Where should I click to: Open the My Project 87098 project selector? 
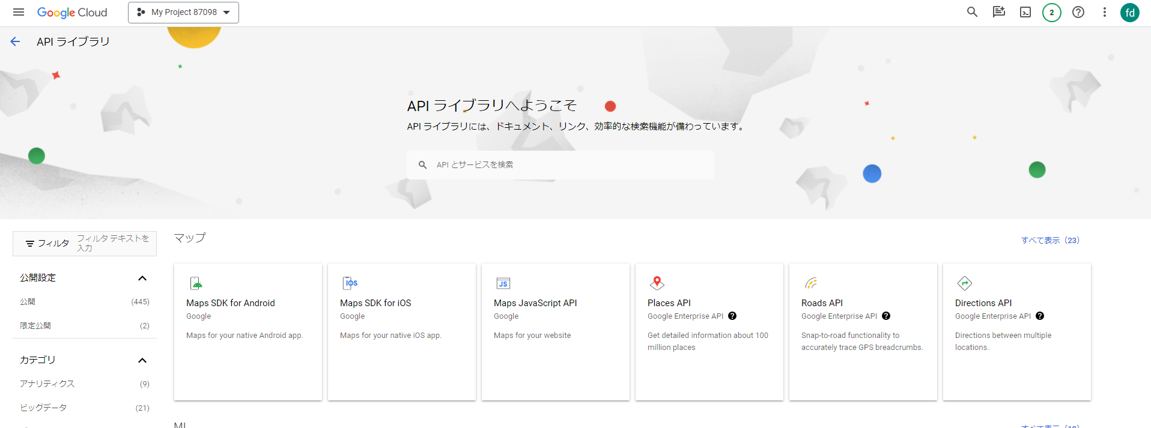pos(183,13)
